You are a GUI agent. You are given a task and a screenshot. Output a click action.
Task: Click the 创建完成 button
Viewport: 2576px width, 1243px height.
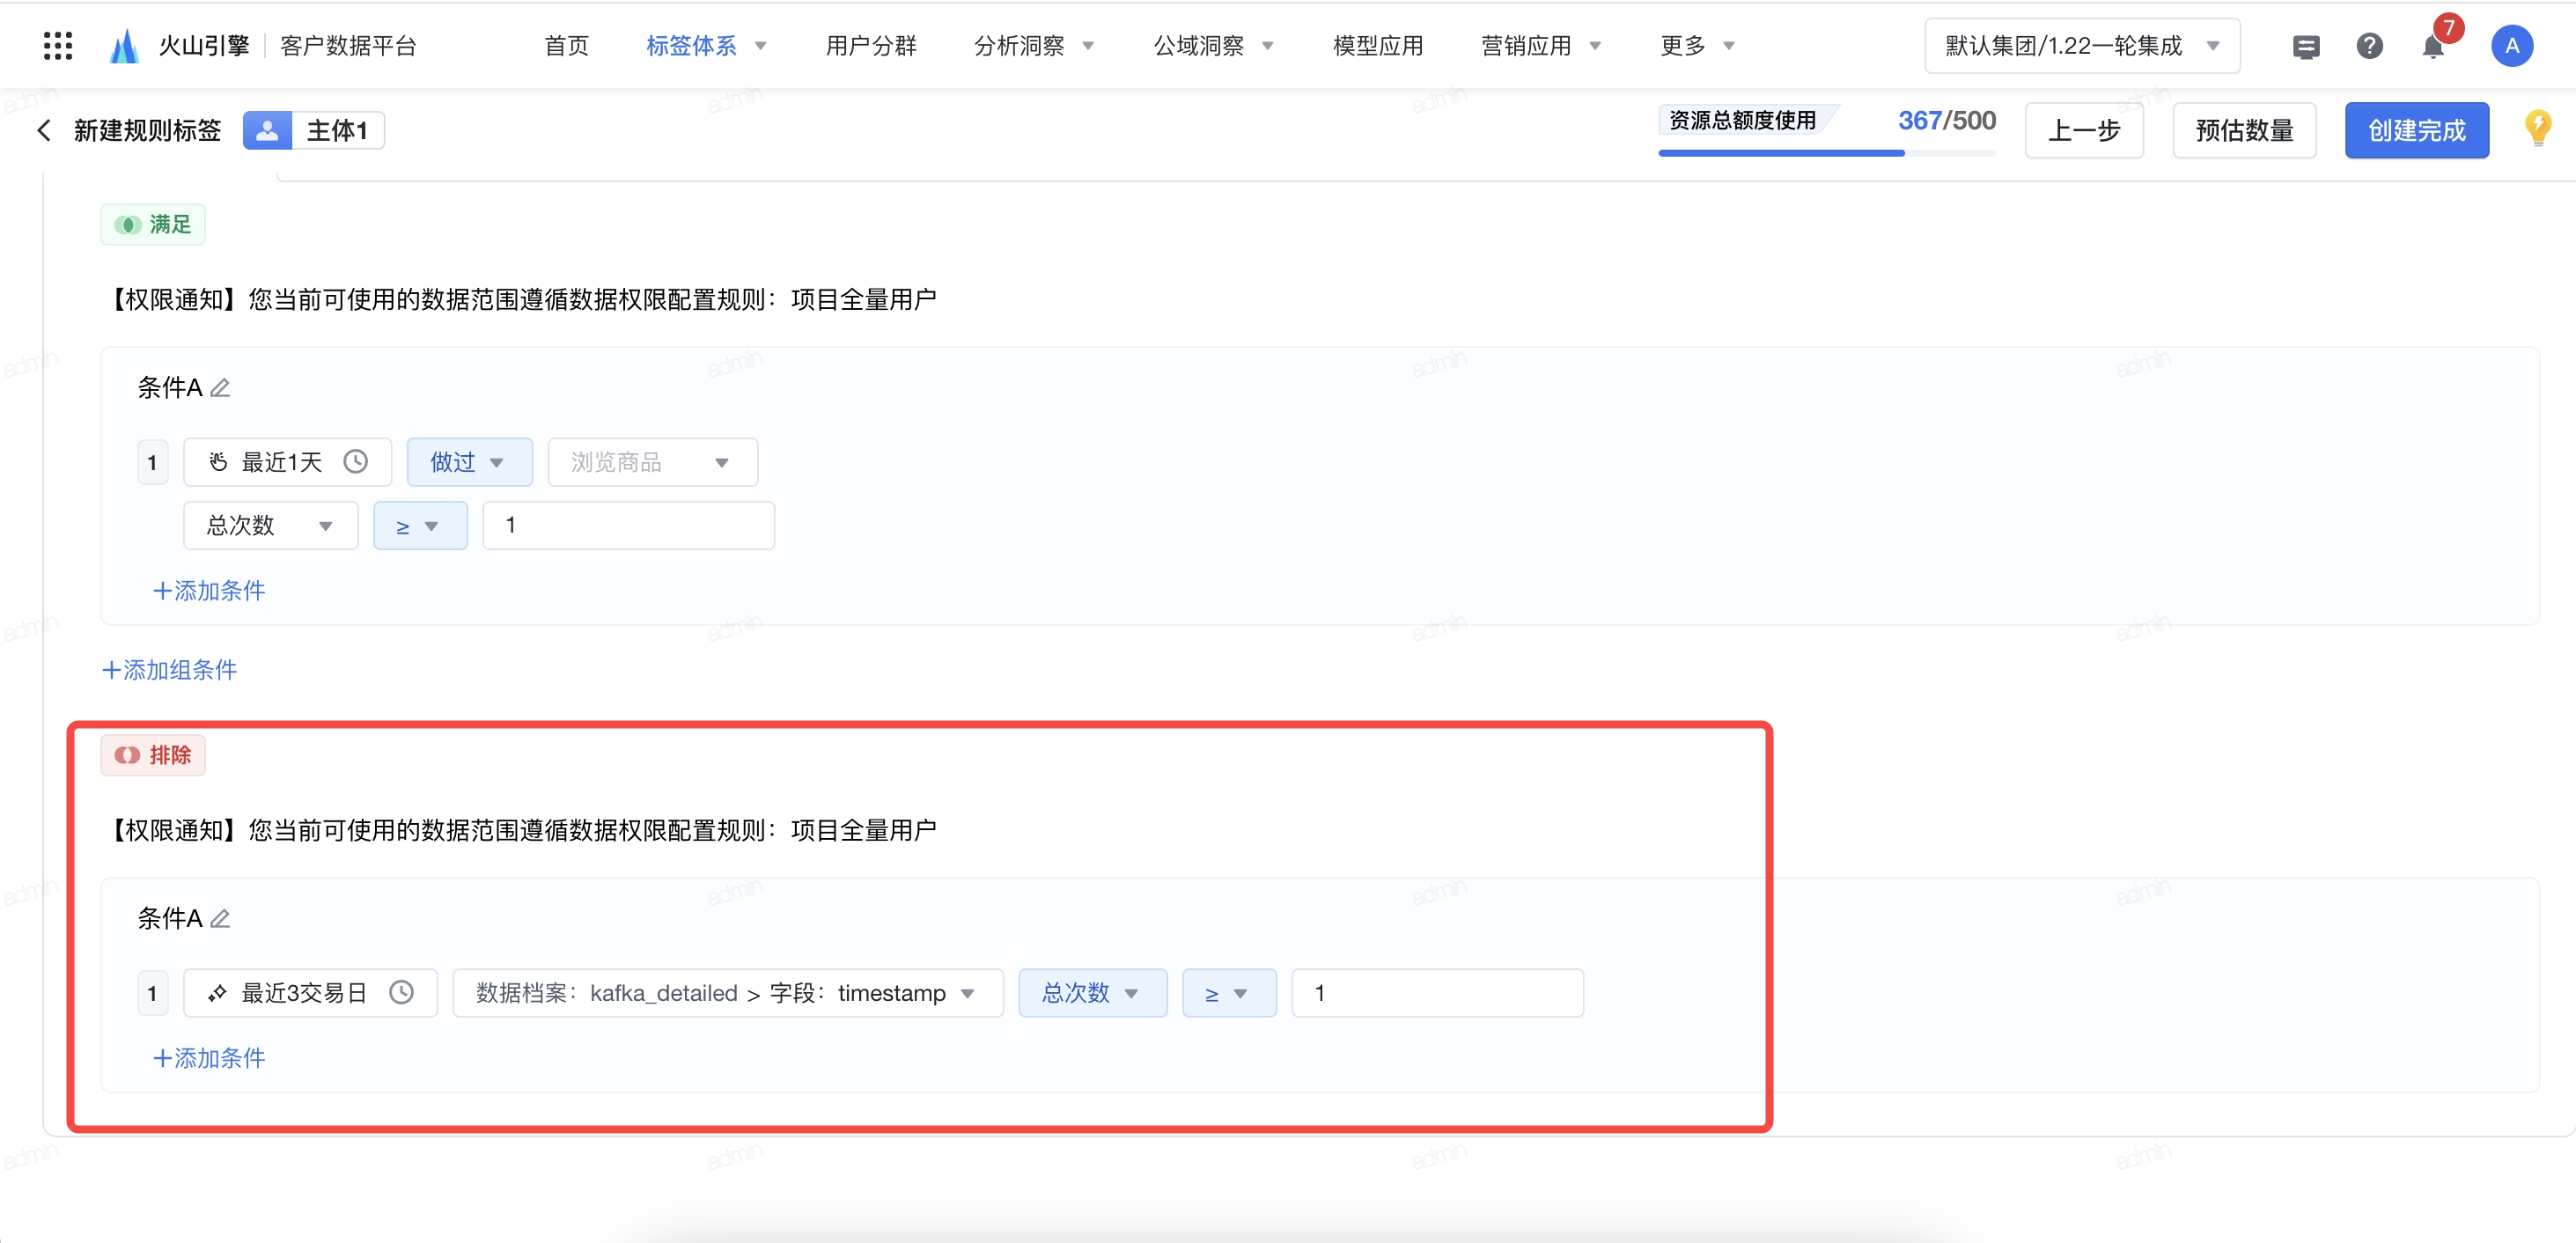point(2416,130)
